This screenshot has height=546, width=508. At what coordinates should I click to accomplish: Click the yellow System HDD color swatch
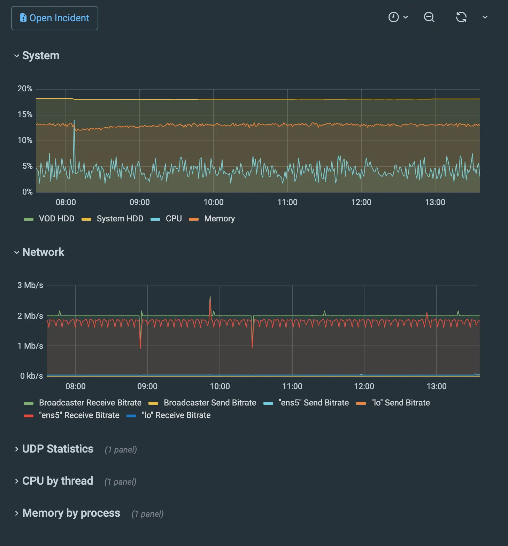coord(86,219)
